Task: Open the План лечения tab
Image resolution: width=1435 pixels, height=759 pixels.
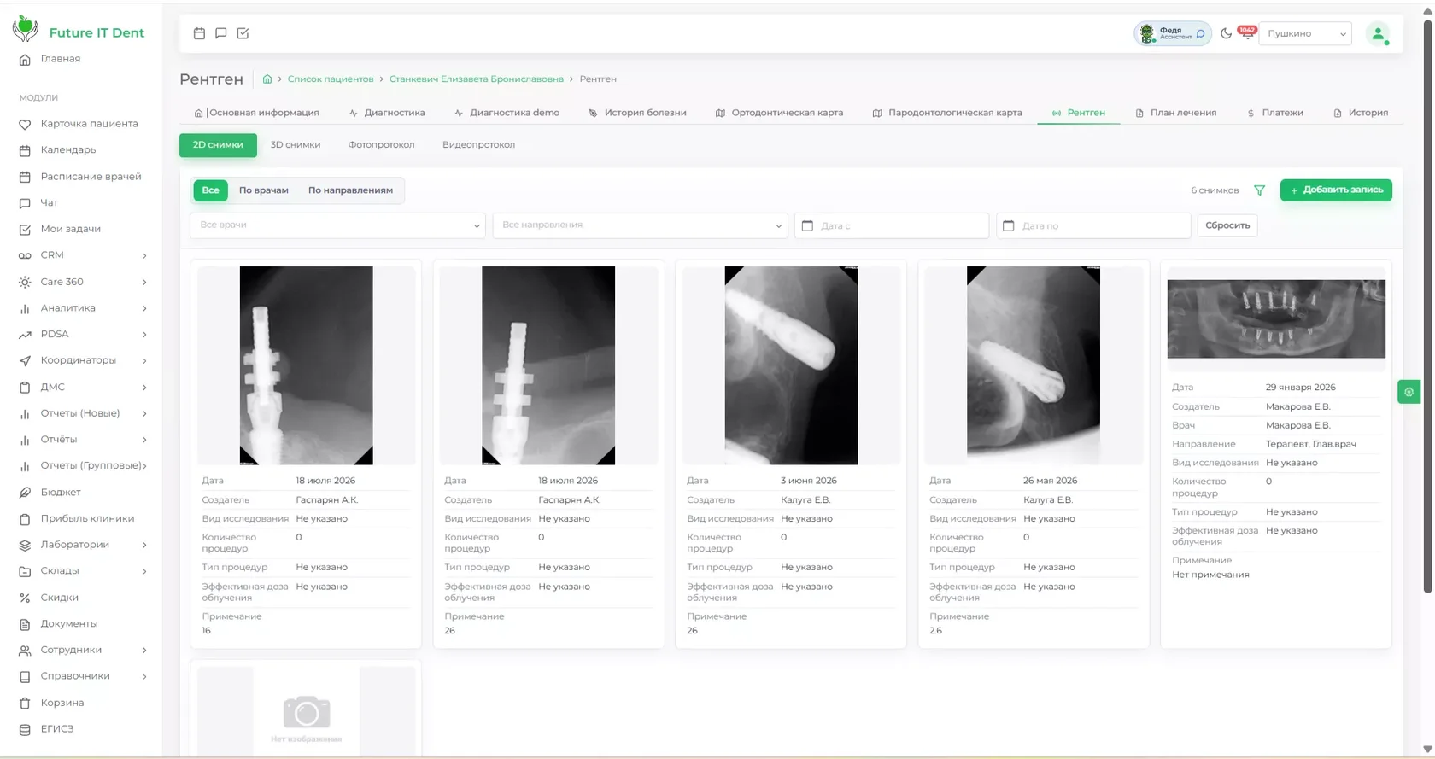Action: [x=1175, y=113]
